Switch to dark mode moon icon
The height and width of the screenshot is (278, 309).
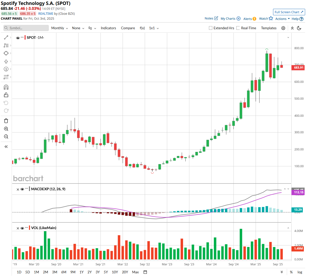(x=299, y=28)
